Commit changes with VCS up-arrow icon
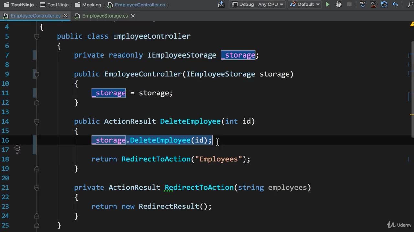Viewport: 414px width, 232px height. pyautogui.click(x=374, y=5)
